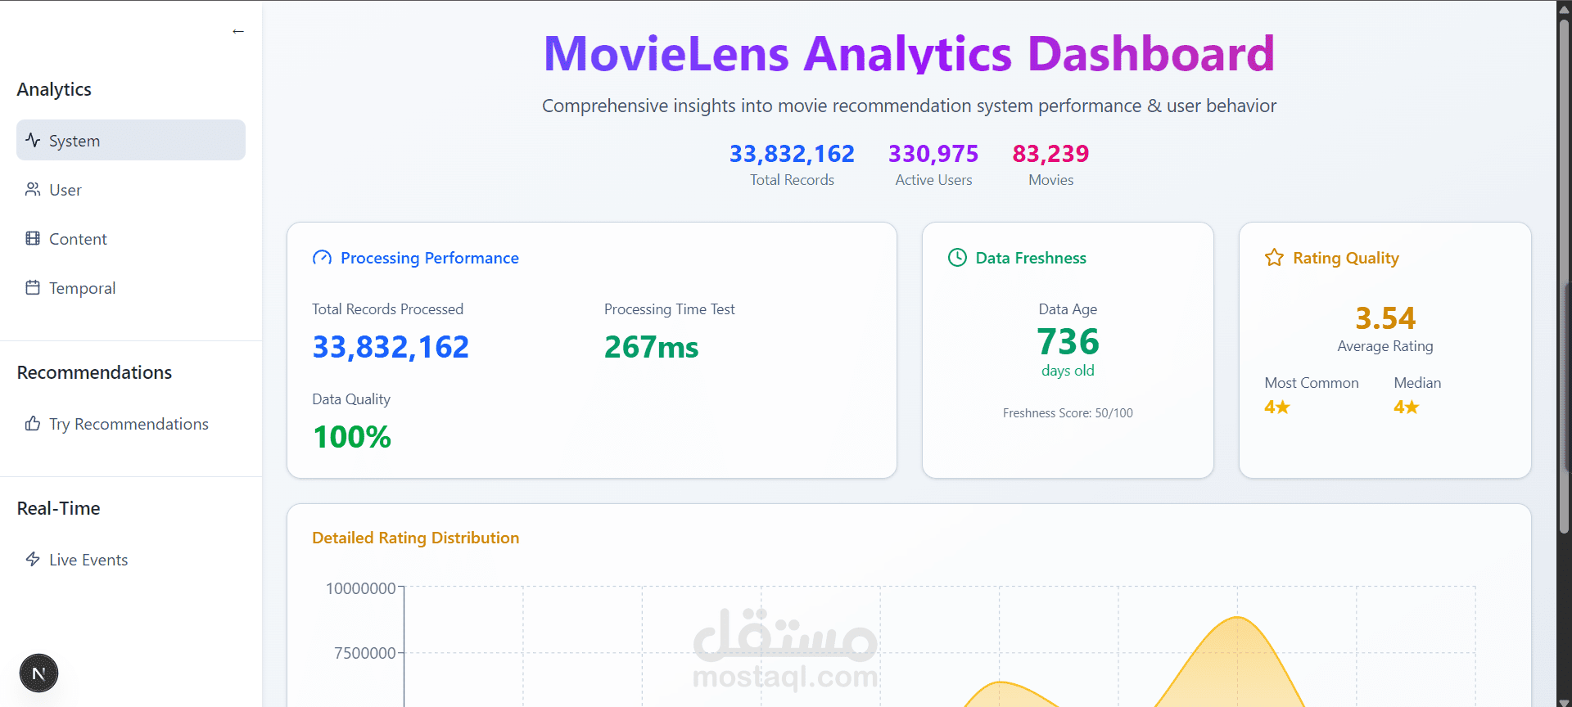The image size is (1572, 707).
Task: Click the Data Freshness clock icon
Action: click(x=957, y=258)
